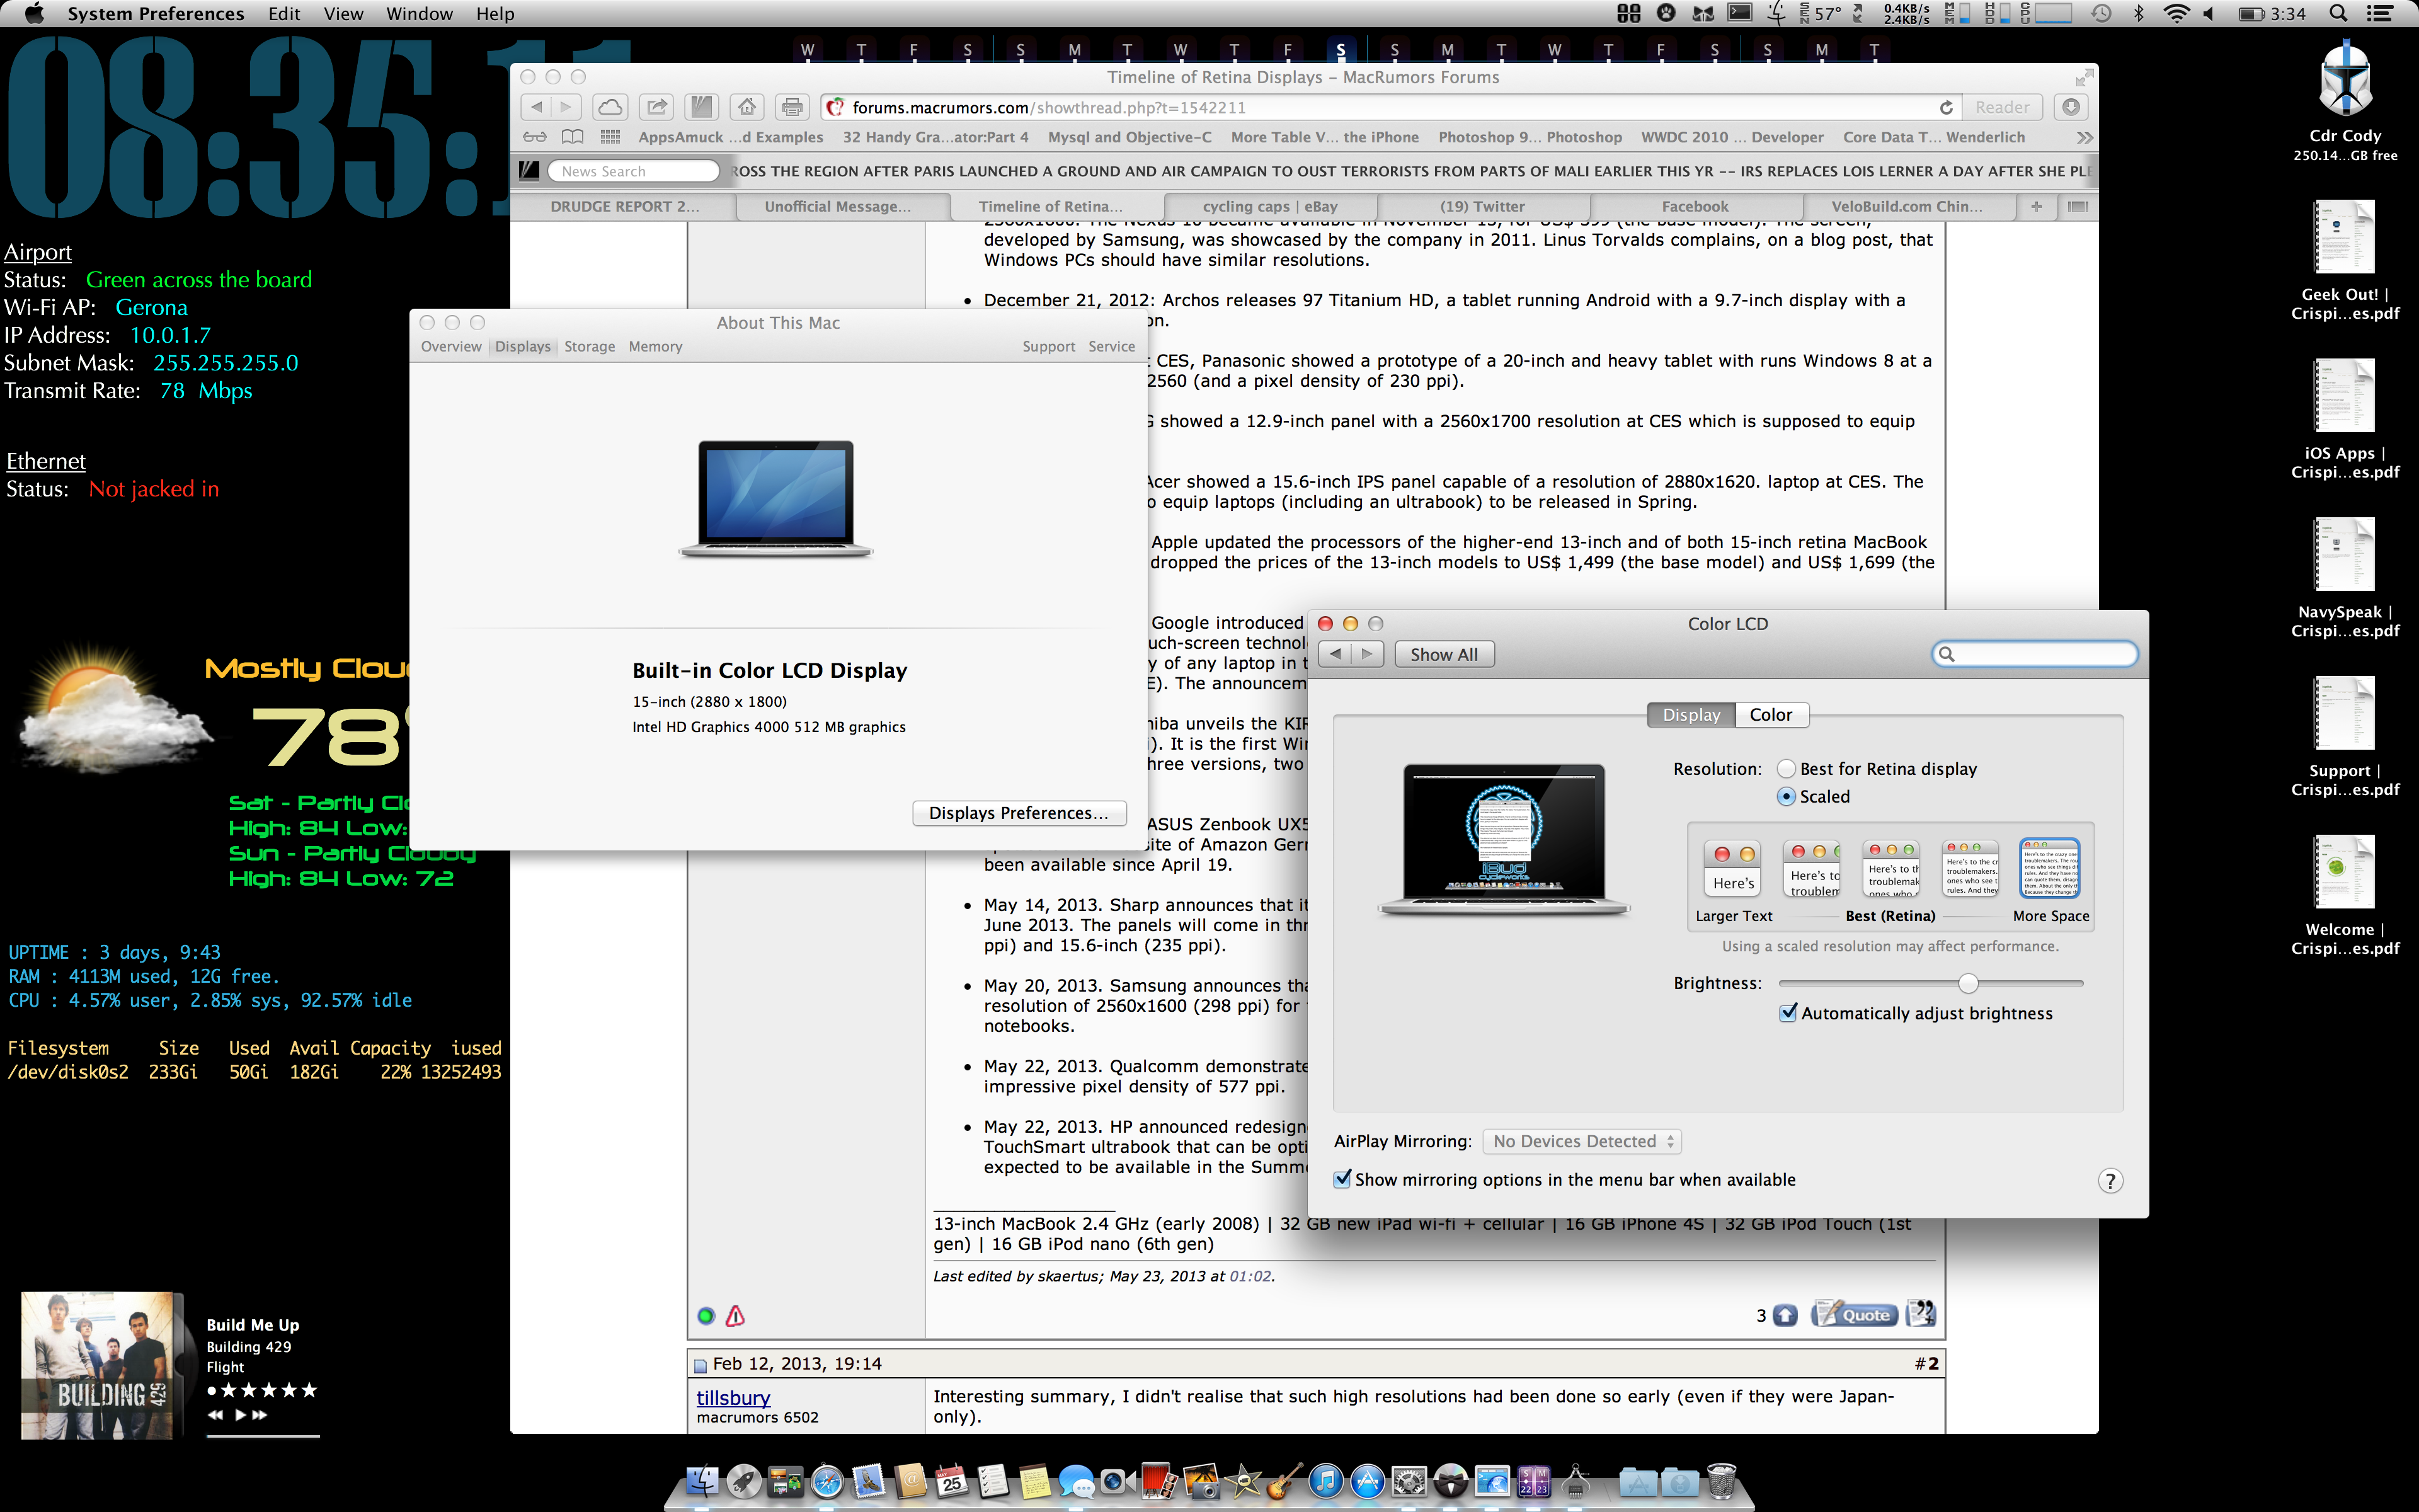Click the Share icon in Safari toolbar
Viewport: 2419px width, 1512px height.
coord(657,107)
